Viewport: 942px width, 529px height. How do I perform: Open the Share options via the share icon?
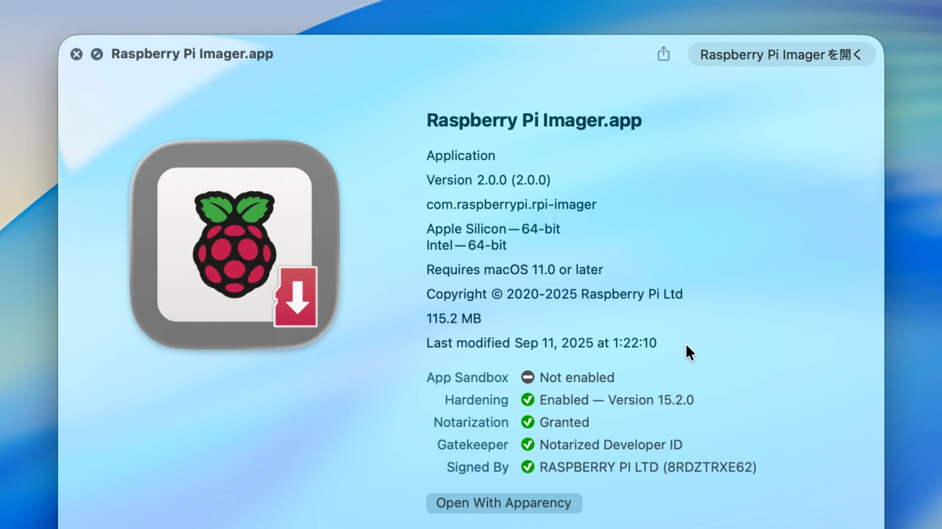pos(663,54)
